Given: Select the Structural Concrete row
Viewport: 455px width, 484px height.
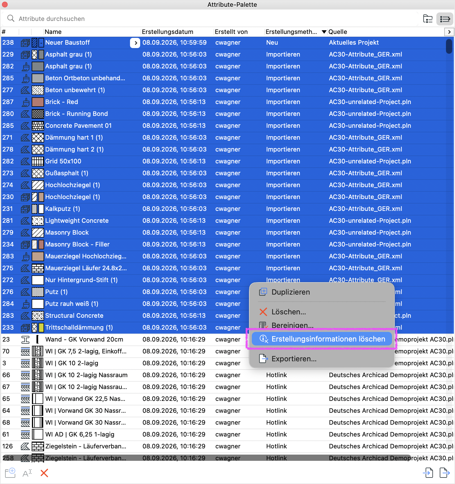Looking at the screenshot, I should click(227, 316).
